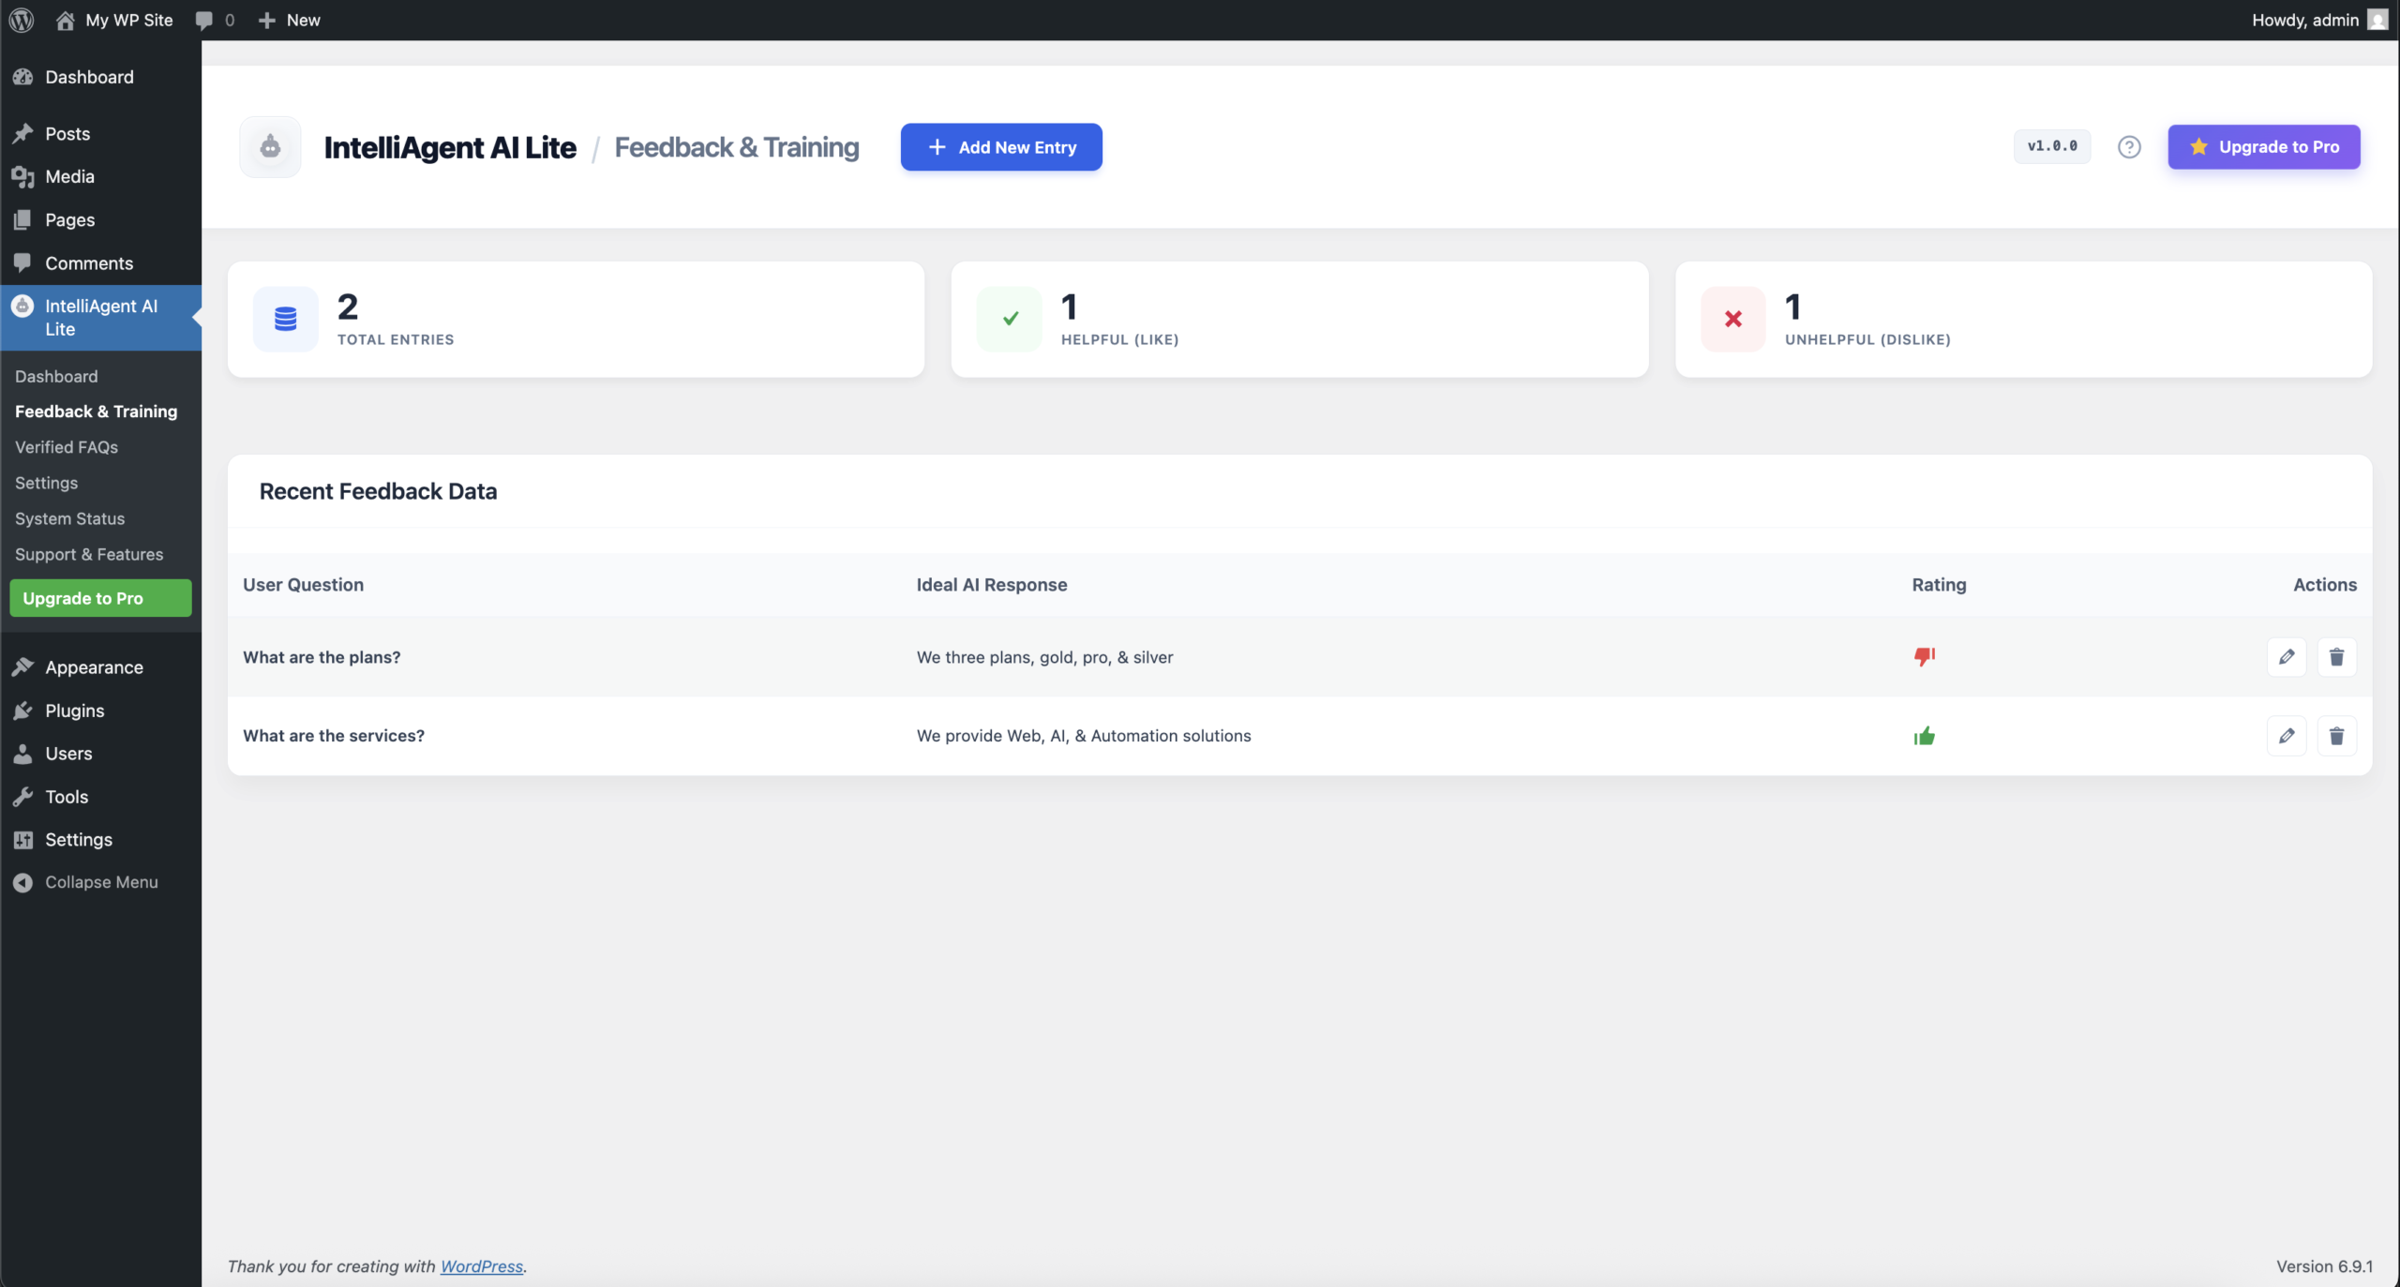Click the v1.0.0 version badge
Viewport: 2400px width, 1287px height.
(2051, 146)
